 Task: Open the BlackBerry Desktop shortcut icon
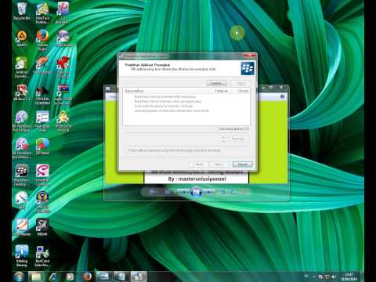(21, 175)
